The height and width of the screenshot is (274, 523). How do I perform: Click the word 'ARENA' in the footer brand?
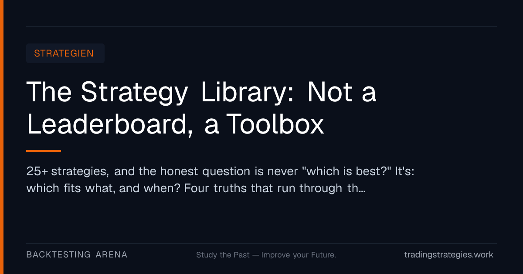(x=112, y=255)
